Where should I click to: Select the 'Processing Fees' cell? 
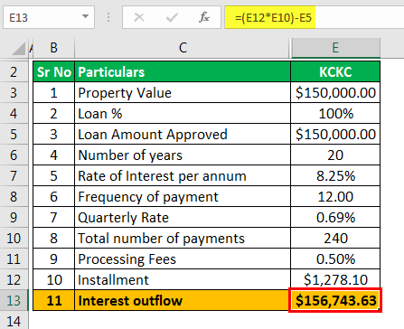[x=183, y=258]
